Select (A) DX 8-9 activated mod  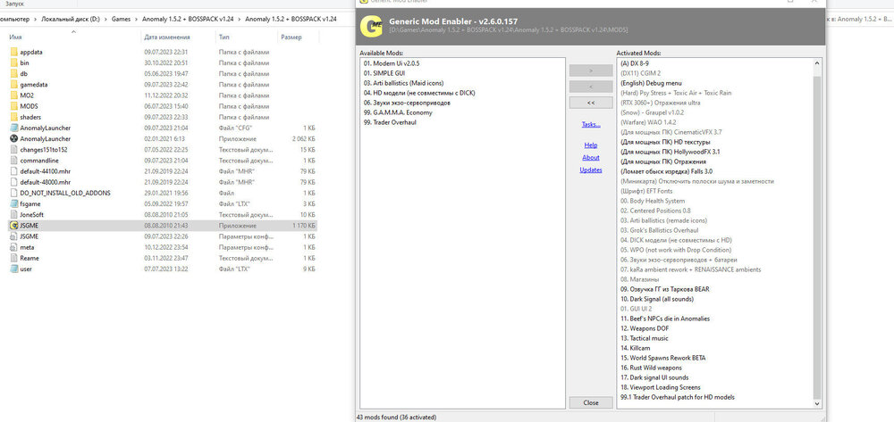point(634,63)
